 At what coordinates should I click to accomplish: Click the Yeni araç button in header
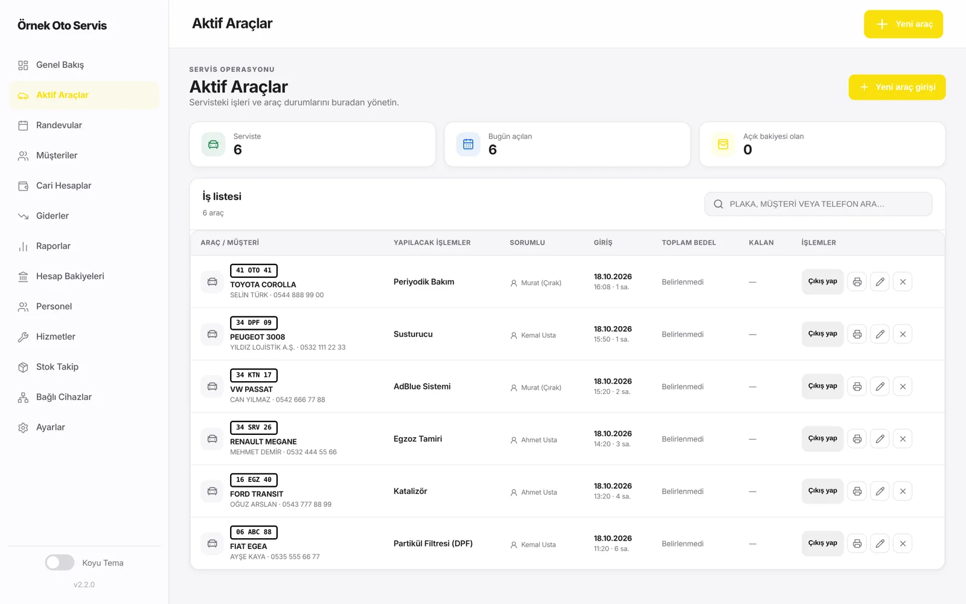[x=903, y=24]
